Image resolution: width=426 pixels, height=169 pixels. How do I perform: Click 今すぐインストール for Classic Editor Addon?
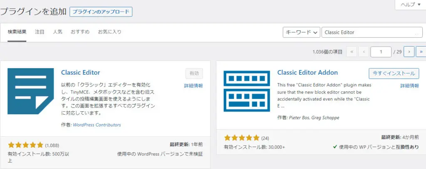[394, 73]
